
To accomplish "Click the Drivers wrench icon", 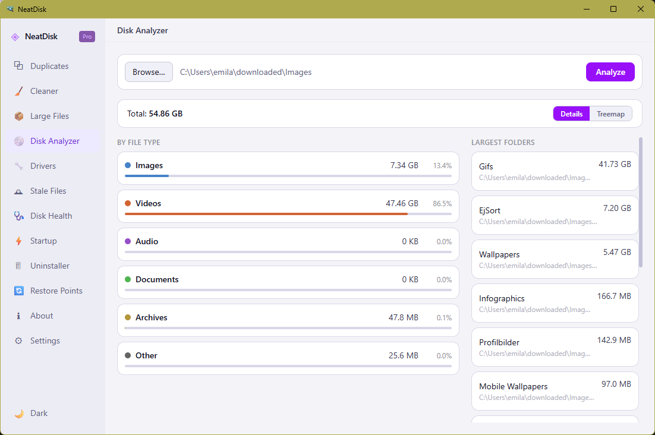I will (x=18, y=166).
